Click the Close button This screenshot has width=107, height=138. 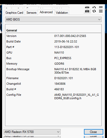[x=93, y=132]
